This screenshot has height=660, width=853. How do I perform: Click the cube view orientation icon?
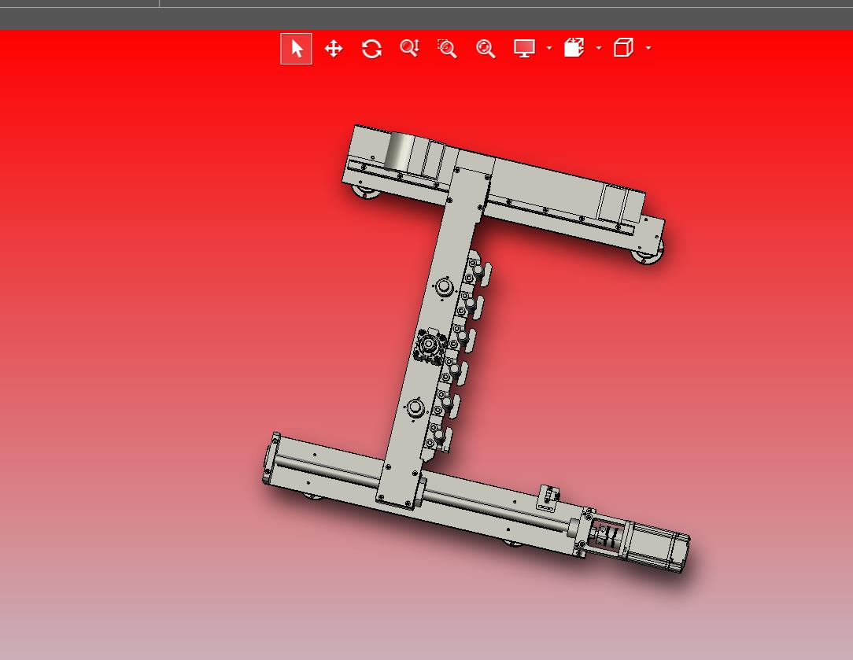tap(623, 48)
